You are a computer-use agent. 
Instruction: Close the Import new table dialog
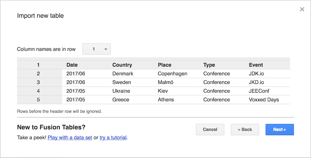click(302, 9)
